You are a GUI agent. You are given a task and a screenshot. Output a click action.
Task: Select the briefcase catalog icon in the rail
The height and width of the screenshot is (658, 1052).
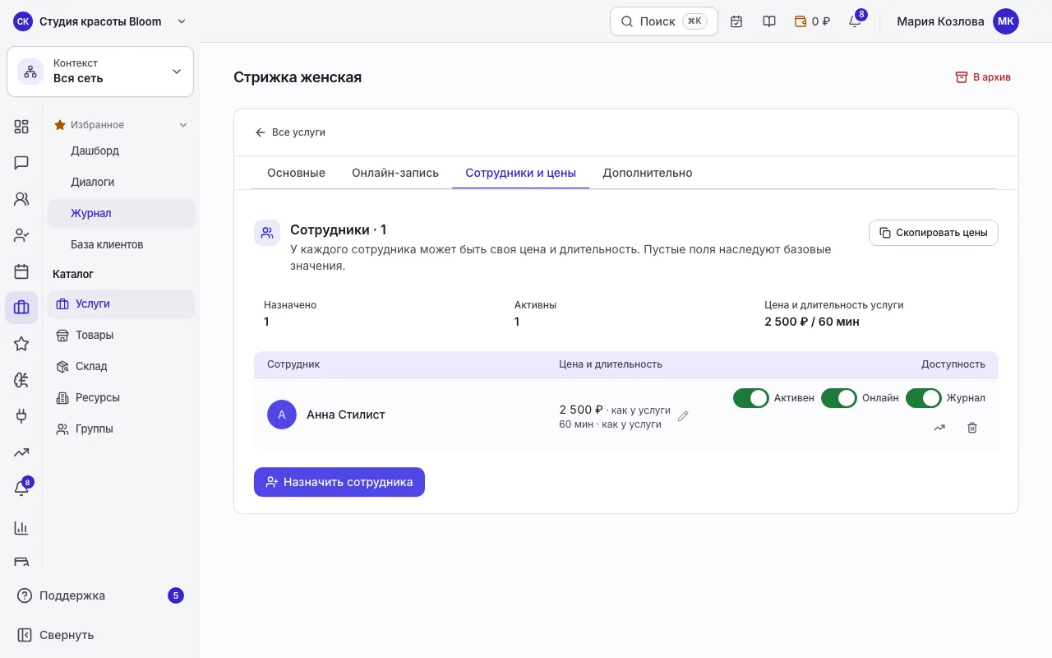[21, 308]
